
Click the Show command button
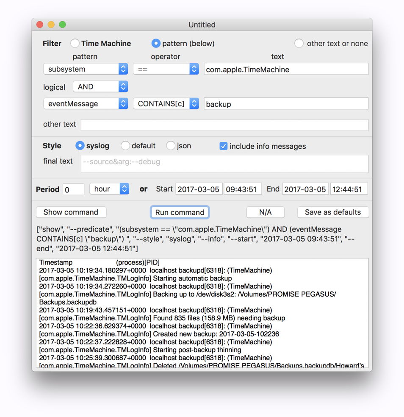click(71, 212)
